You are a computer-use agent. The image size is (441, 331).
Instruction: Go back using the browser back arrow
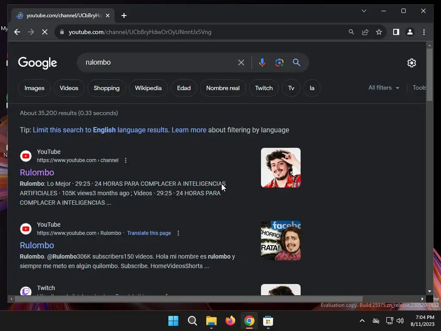tap(17, 32)
